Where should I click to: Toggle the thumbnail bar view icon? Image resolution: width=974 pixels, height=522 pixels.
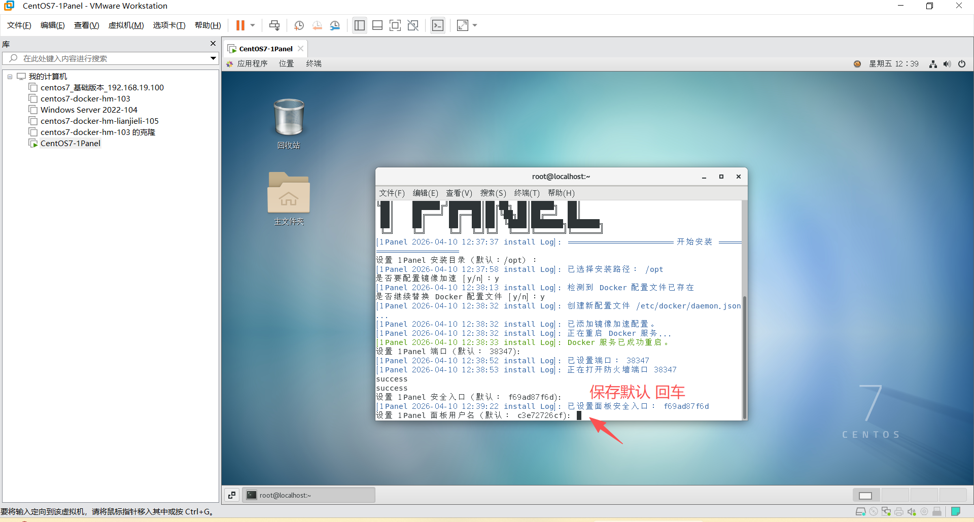[x=377, y=25]
